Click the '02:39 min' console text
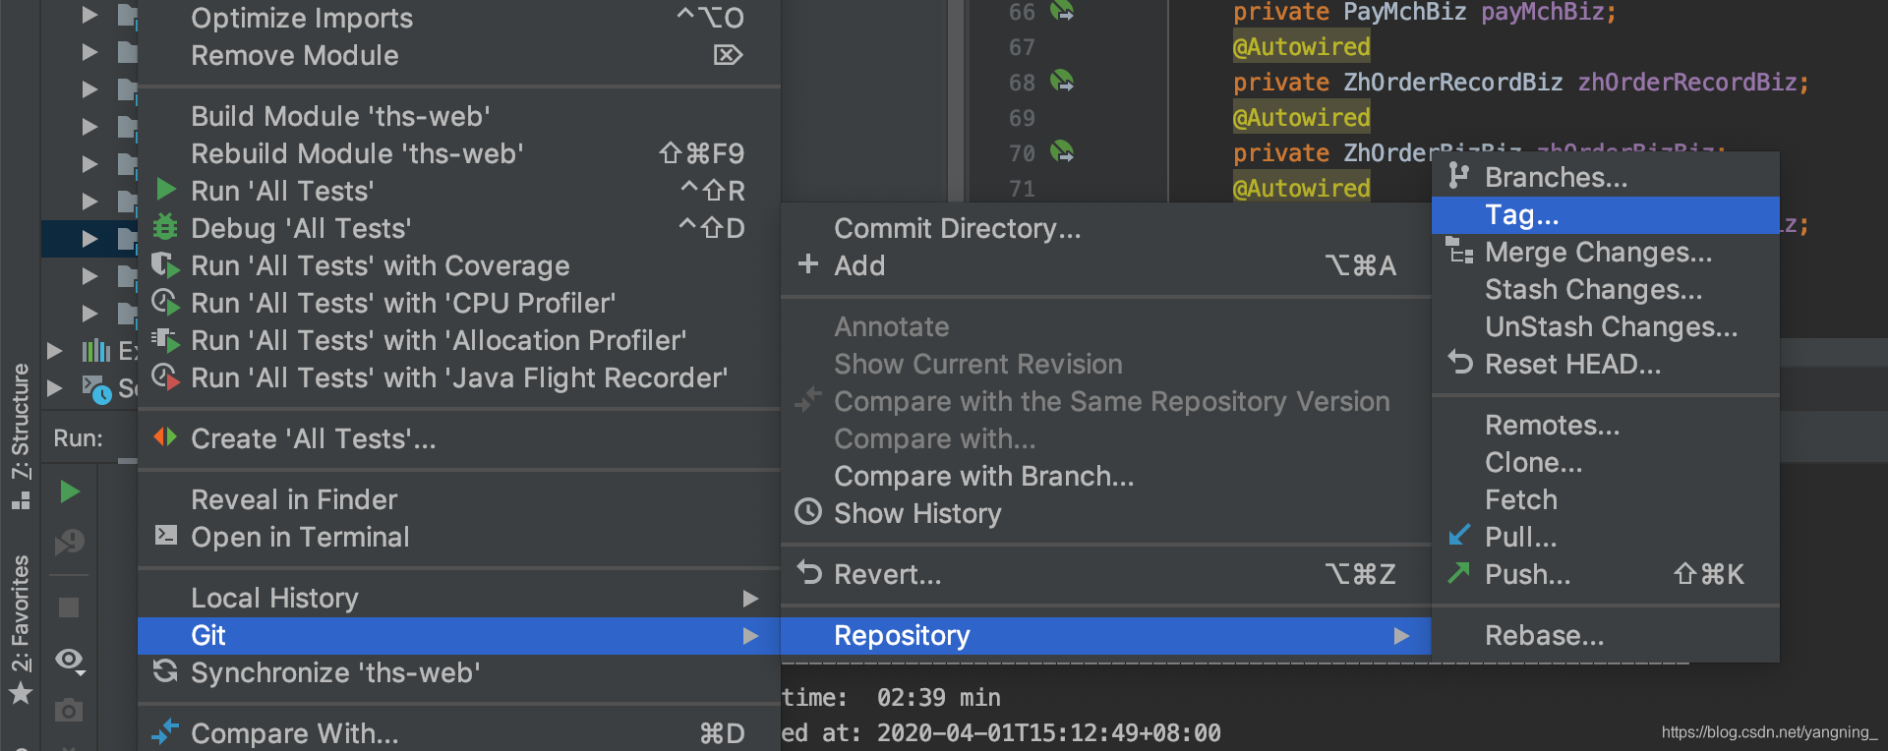Image resolution: width=1888 pixels, height=751 pixels. [938, 698]
